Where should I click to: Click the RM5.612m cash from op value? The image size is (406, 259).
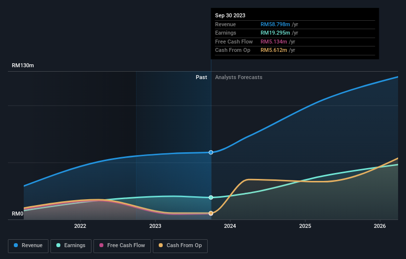coord(273,50)
